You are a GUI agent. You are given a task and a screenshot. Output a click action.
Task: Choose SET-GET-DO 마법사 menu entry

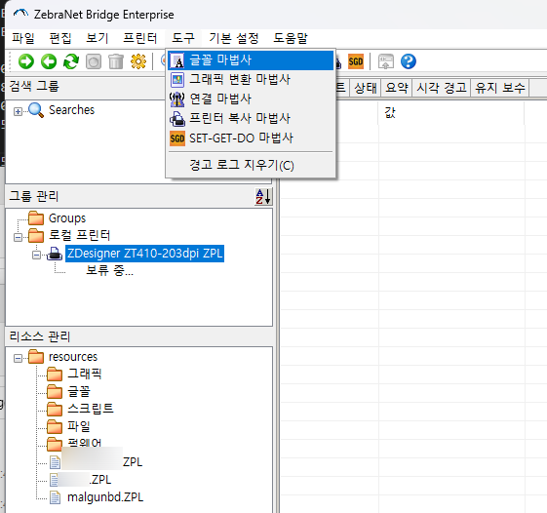coord(251,138)
